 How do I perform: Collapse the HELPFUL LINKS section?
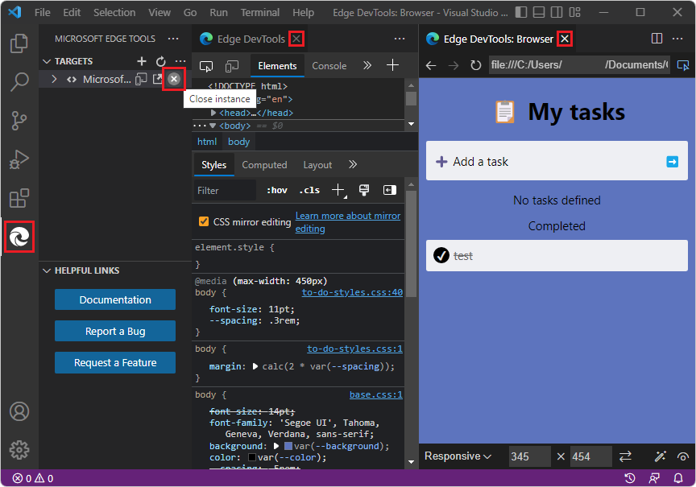tap(46, 270)
